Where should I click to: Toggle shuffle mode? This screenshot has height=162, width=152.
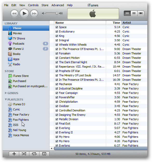[24, 154]
